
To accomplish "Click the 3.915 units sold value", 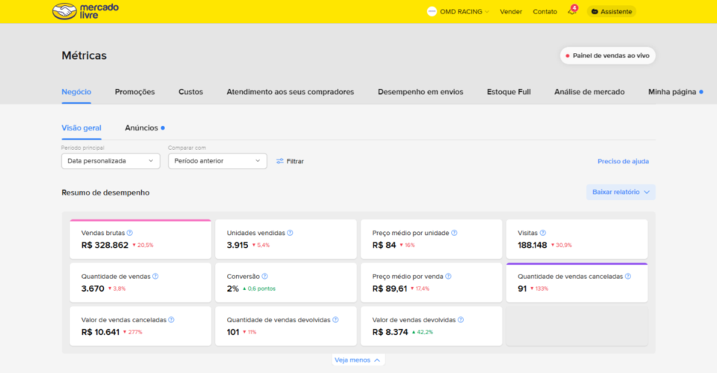I will point(238,245).
